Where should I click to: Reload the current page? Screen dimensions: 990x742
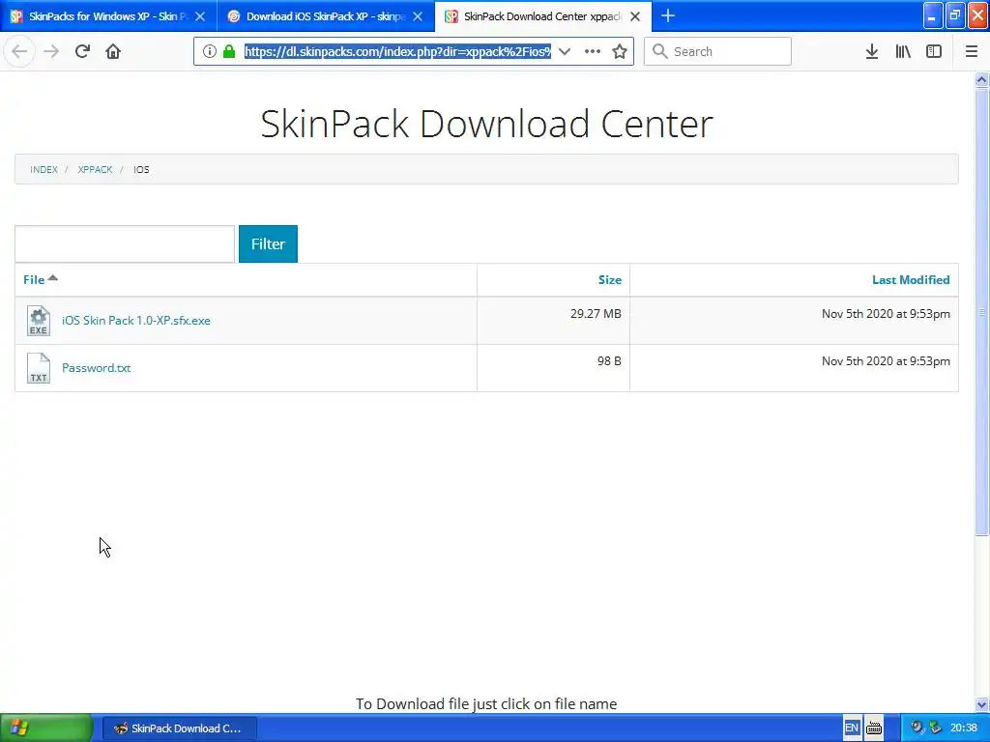point(82,52)
